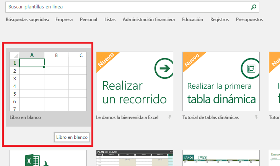Click the green arrow circle on 'Realizar un recorrido'

click(x=163, y=69)
